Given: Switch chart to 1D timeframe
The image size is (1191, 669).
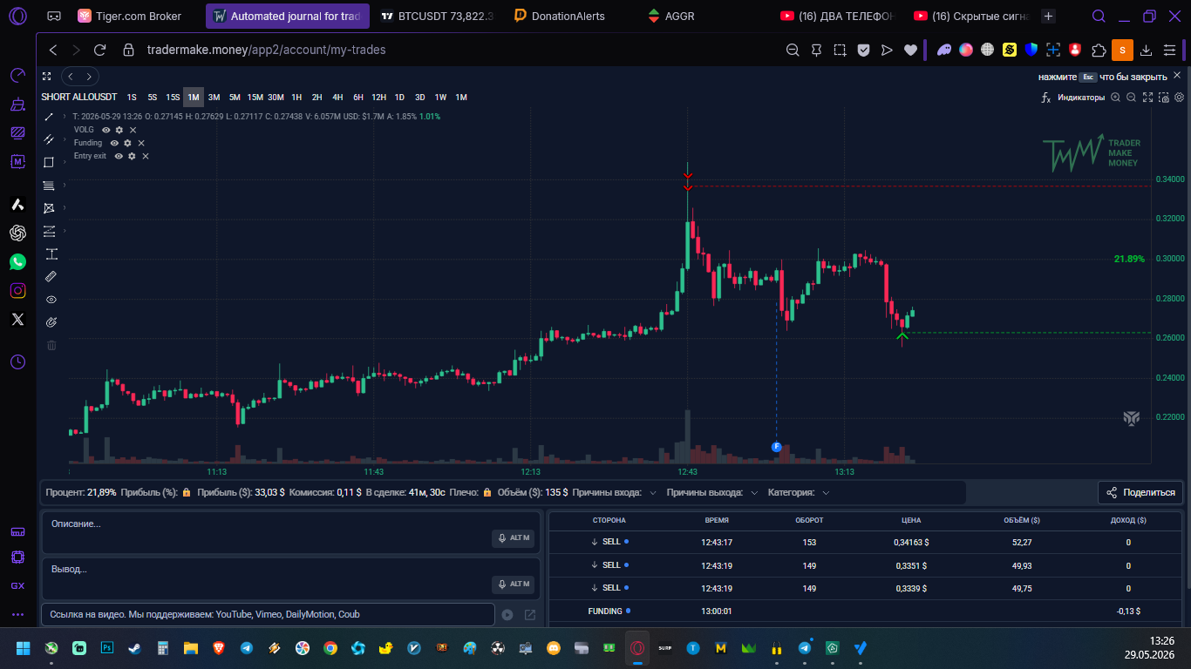Looking at the screenshot, I should tap(399, 98).
